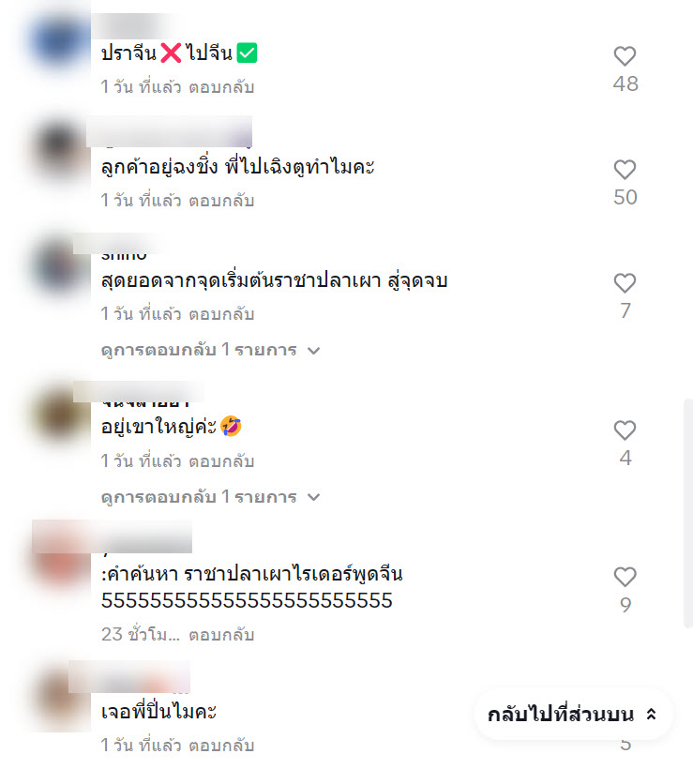693x769 pixels.
Task: Click the up-arrow icon on กลับไปที่ส่วนบน
Action: coord(652,714)
